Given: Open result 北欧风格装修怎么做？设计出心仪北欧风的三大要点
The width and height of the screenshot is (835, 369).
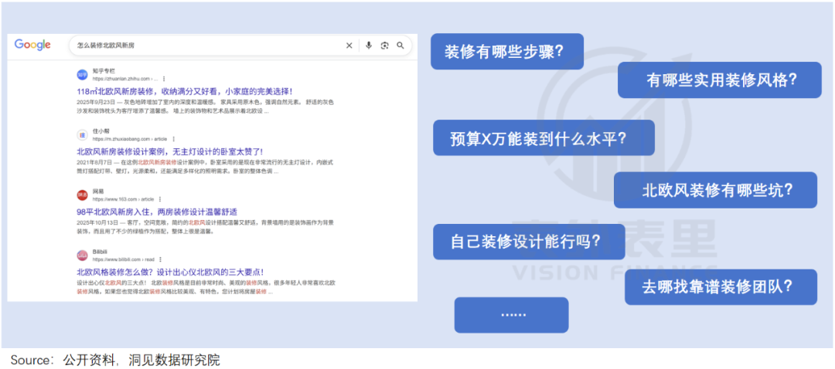Looking at the screenshot, I should tap(170, 272).
